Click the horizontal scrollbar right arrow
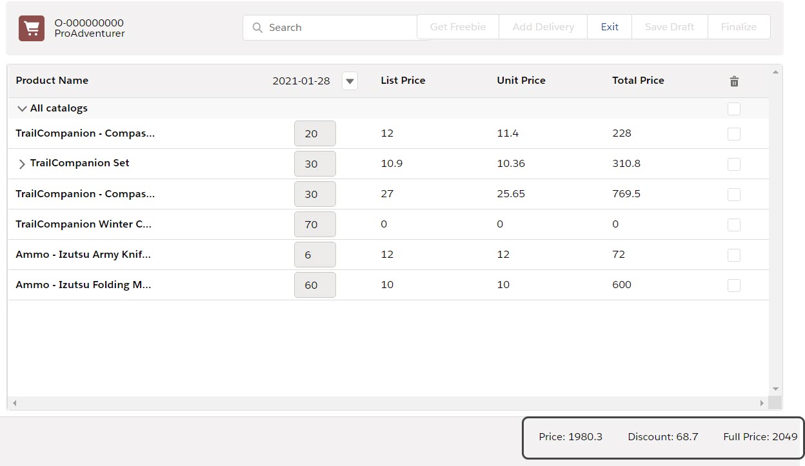The height and width of the screenshot is (466, 805). click(x=762, y=403)
